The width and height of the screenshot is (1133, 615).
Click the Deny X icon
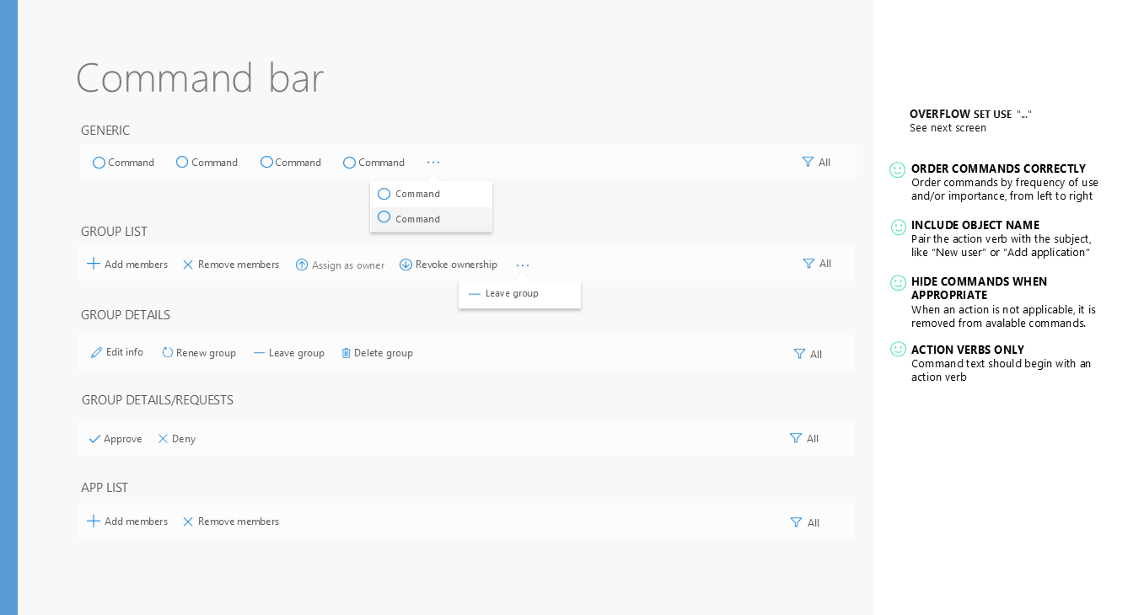[x=164, y=439]
